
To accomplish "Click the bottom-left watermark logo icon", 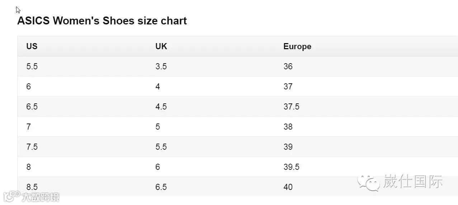I will click(x=11, y=196).
